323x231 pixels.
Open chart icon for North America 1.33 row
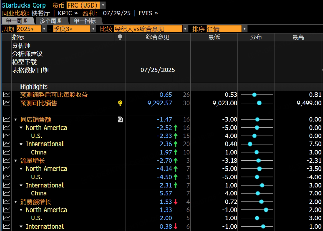(x=6, y=210)
